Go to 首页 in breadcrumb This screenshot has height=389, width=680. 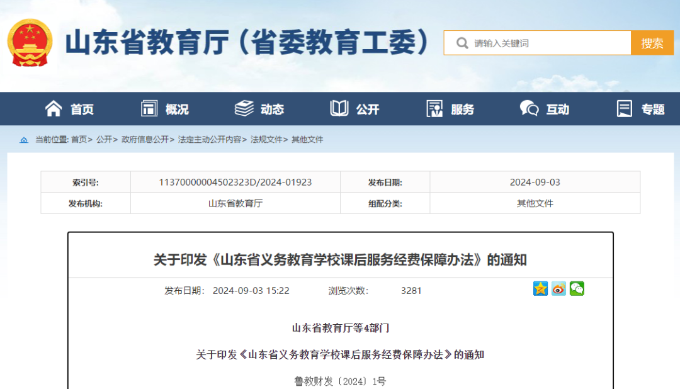pyautogui.click(x=79, y=140)
